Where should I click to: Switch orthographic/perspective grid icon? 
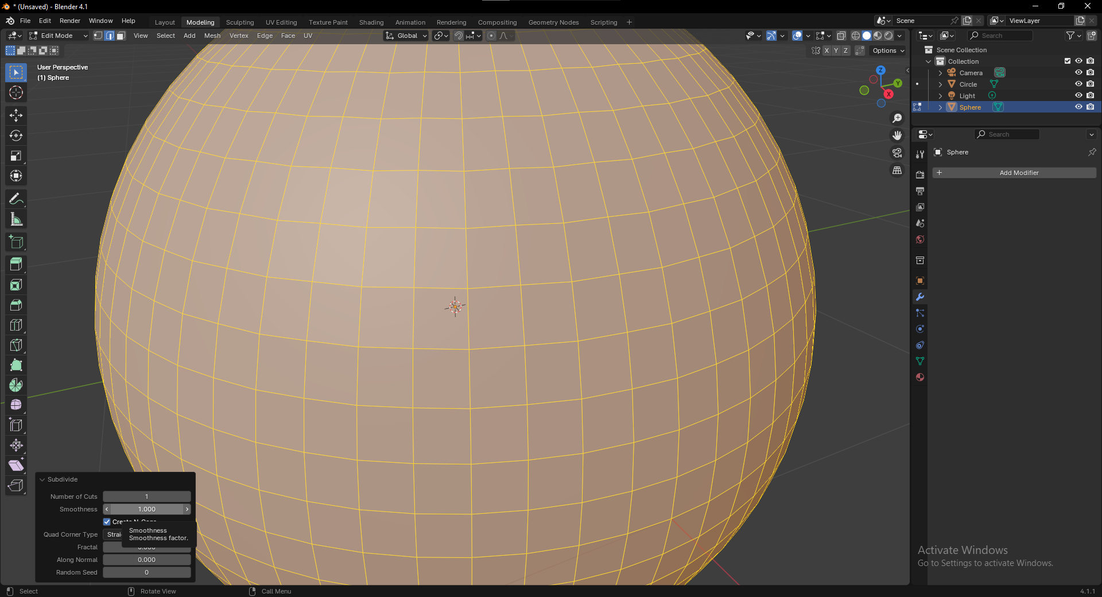click(897, 170)
